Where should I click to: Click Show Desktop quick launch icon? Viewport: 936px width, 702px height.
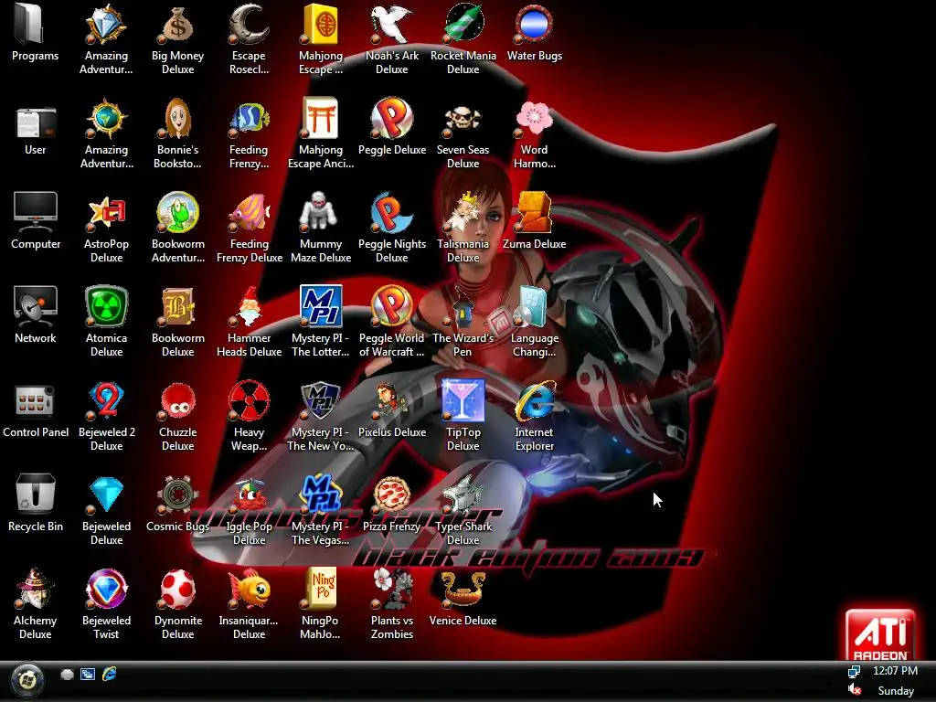pyautogui.click(x=67, y=675)
